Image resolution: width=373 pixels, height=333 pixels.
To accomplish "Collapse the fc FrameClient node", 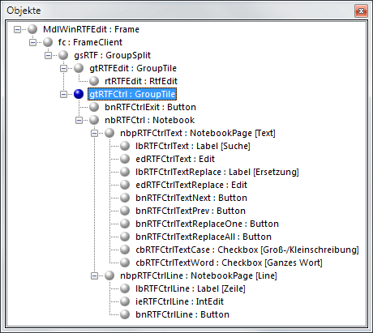I will [32, 42].
